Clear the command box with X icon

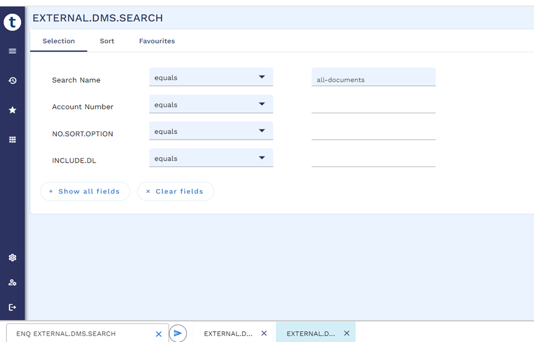tap(159, 334)
